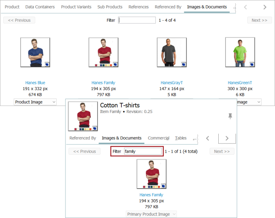
Task: Select the Sub Products tab
Action: [x=110, y=7]
